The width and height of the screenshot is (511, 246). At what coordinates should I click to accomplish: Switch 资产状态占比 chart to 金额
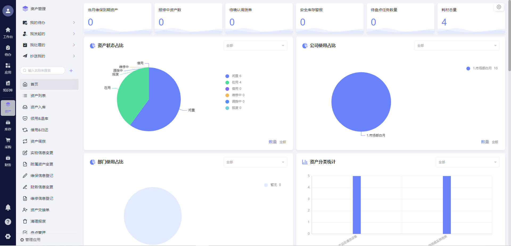coord(283,142)
